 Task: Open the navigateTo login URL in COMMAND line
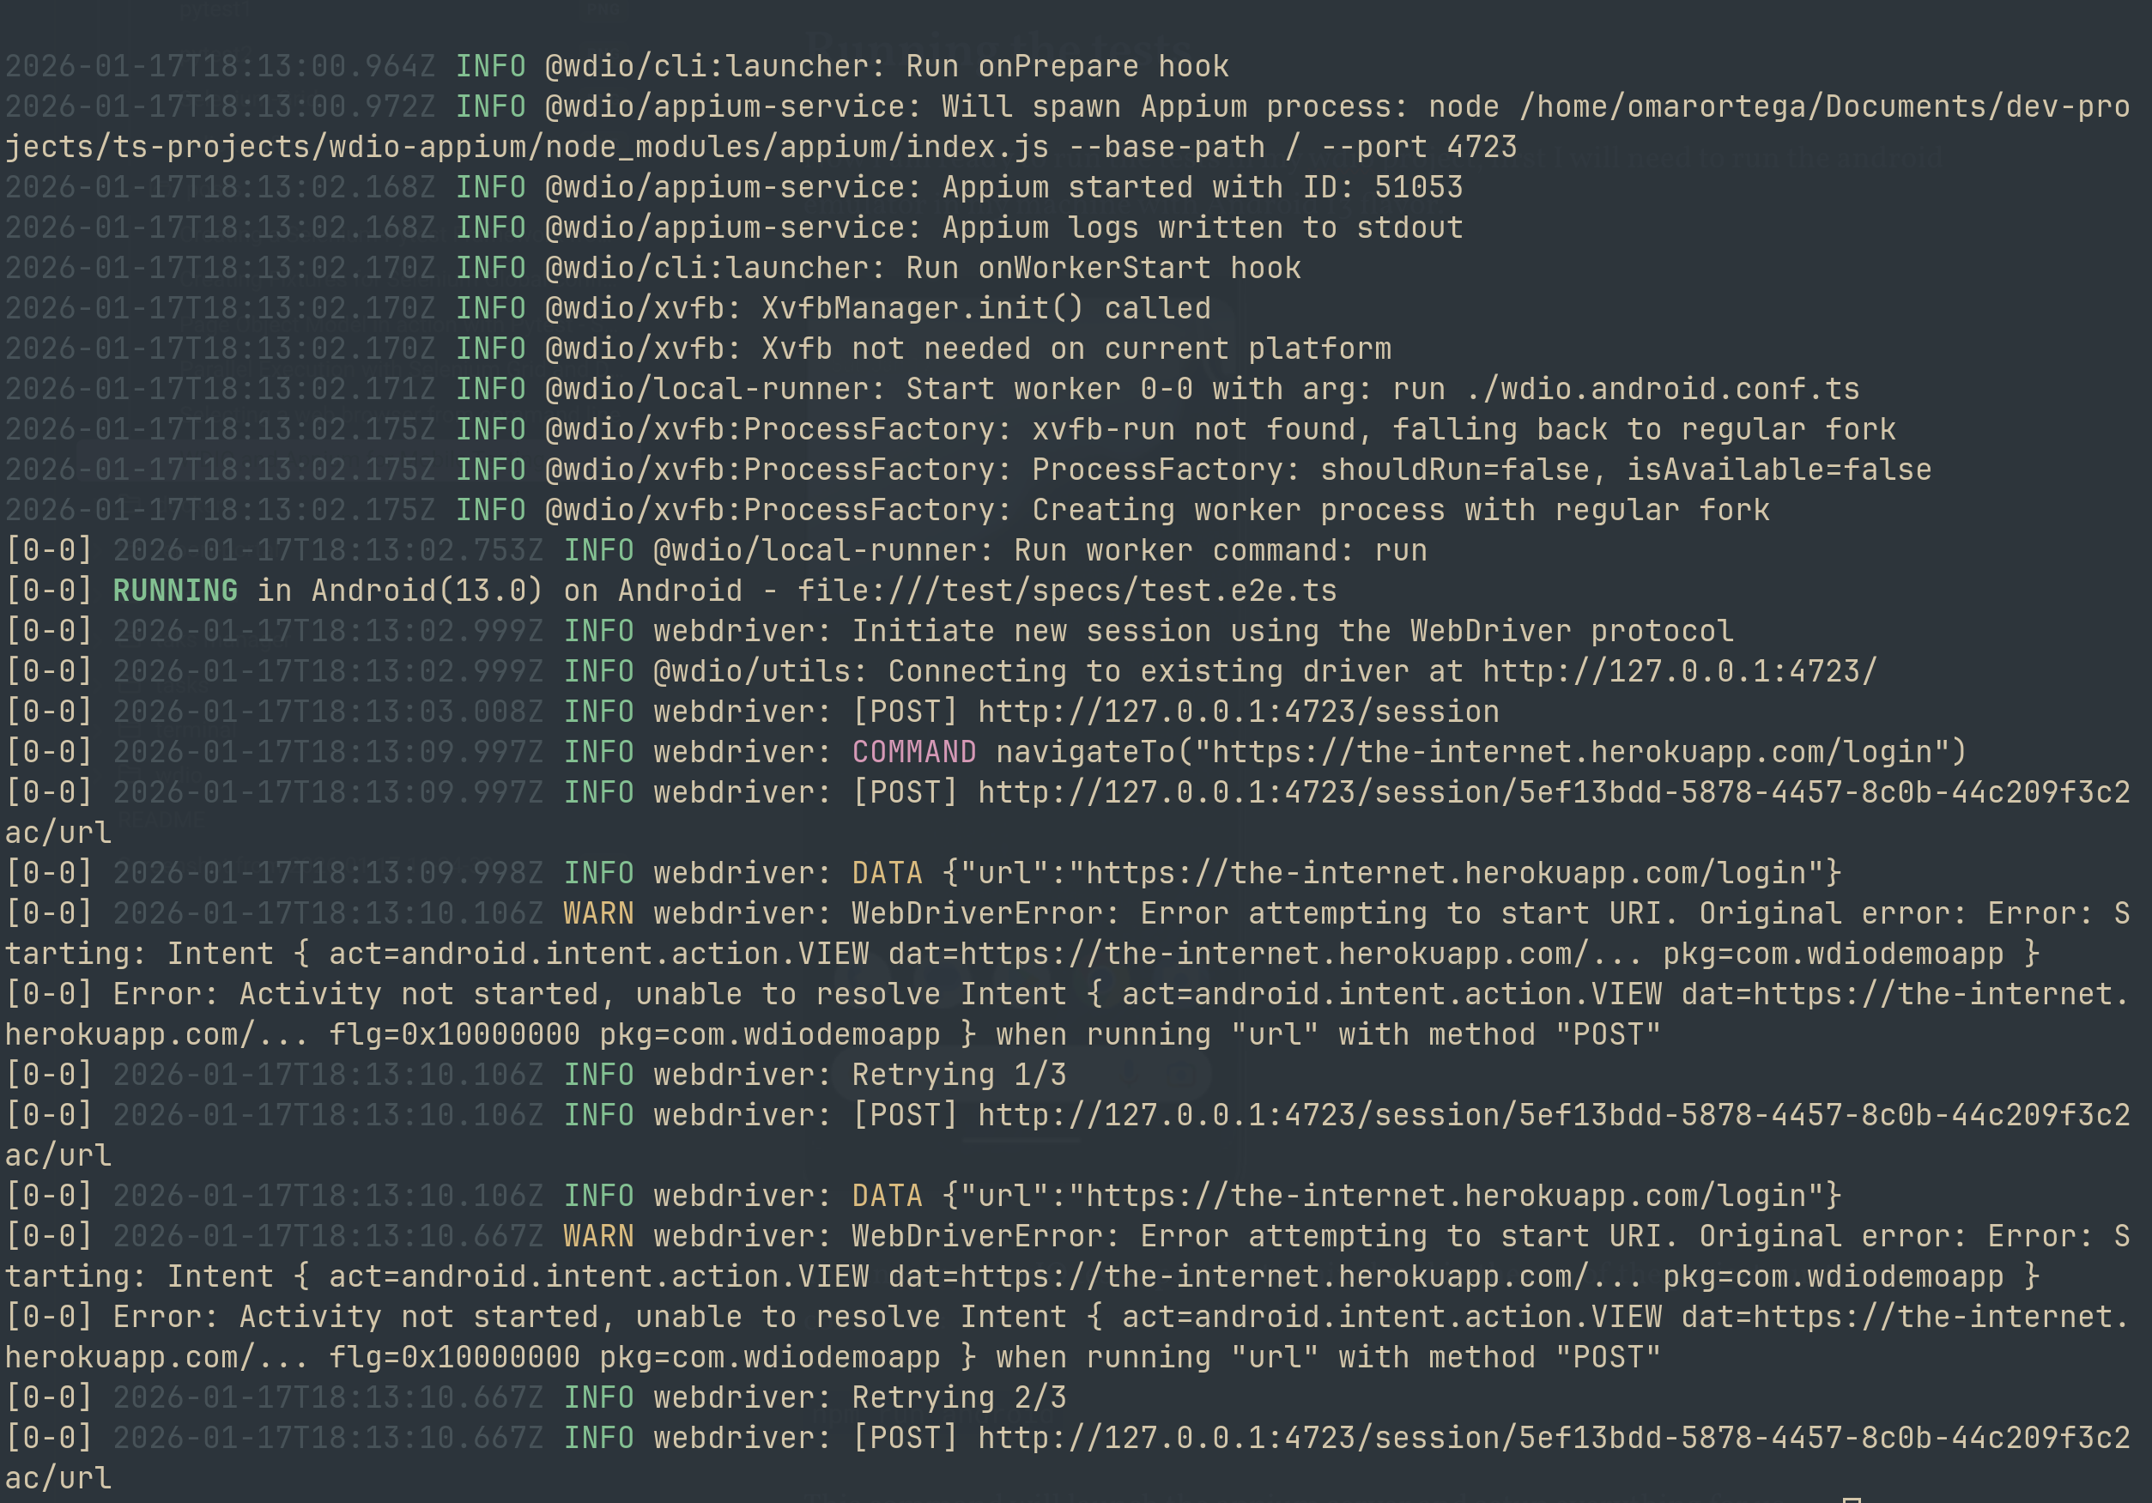click(x=1564, y=753)
